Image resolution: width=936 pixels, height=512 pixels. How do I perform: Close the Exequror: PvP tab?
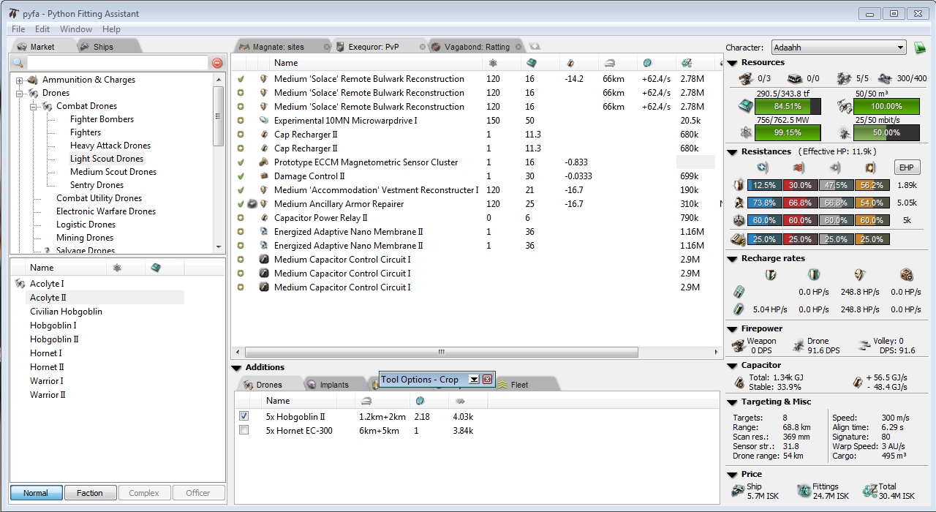[x=423, y=47]
